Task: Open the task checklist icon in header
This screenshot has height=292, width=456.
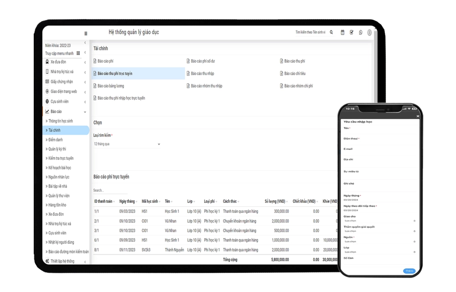Action: point(352,32)
